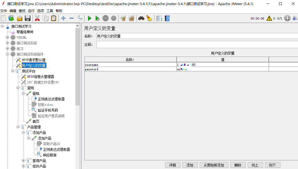
Task: Click the Clear results broom icon
Action: 123,18
